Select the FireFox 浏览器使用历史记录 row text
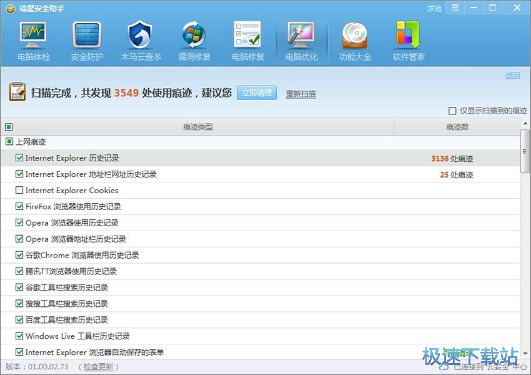 click(x=73, y=207)
